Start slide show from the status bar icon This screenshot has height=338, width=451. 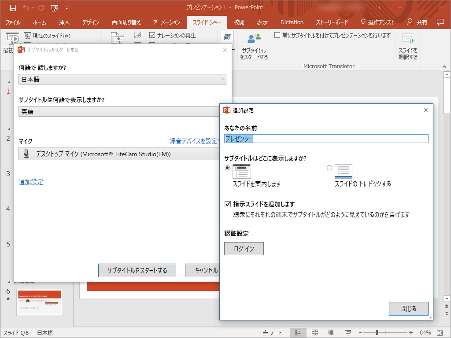point(348,332)
